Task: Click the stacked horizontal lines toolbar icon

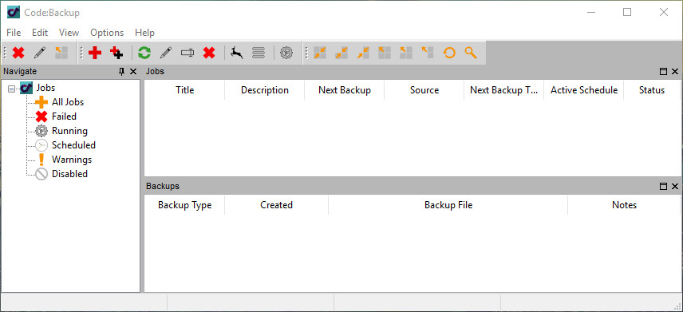Action: [259, 53]
